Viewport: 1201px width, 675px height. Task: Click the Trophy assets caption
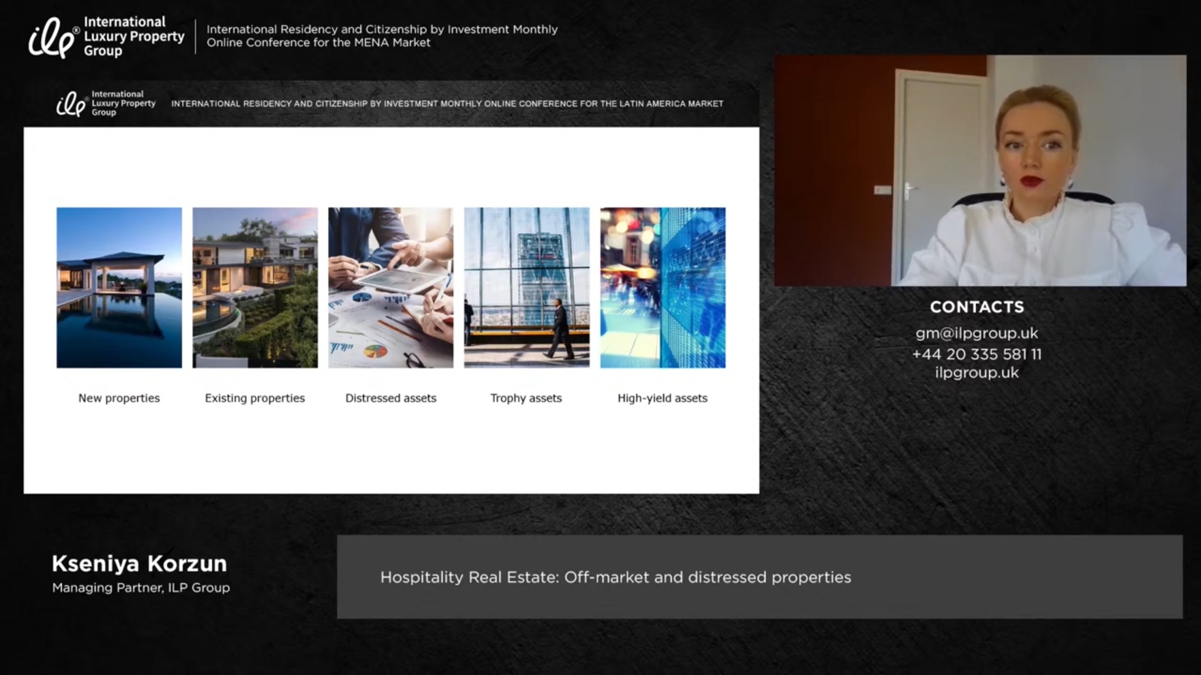(x=526, y=398)
